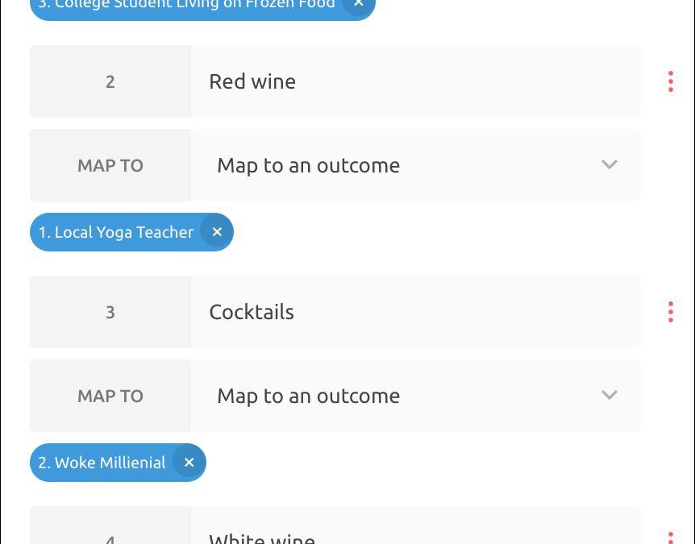Click the number 3 answer handle
Screen dimensions: 695x544
[x=110, y=312]
